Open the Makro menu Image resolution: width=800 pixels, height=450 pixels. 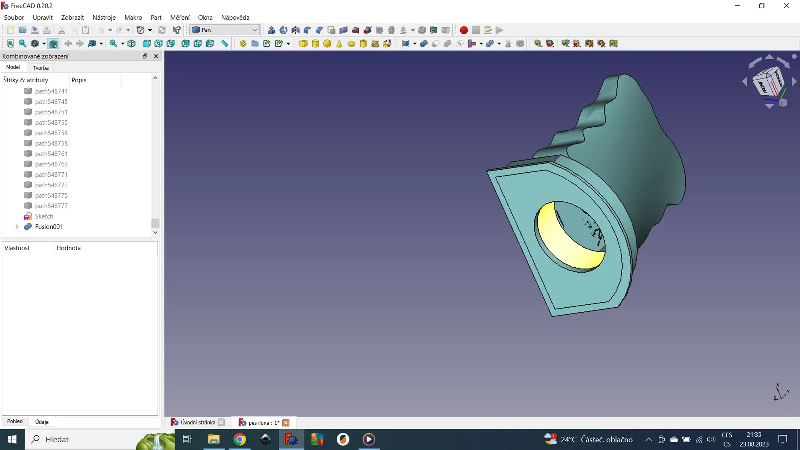point(133,17)
